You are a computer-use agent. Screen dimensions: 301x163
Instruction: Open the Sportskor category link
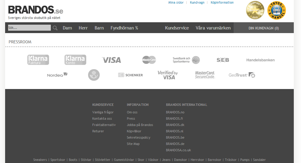click(x=58, y=160)
